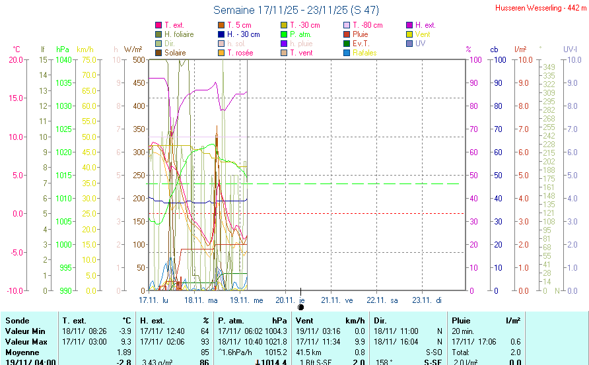Click the Valeur Max row label
Viewport: 589px width, 365px height.
[x=24, y=341]
